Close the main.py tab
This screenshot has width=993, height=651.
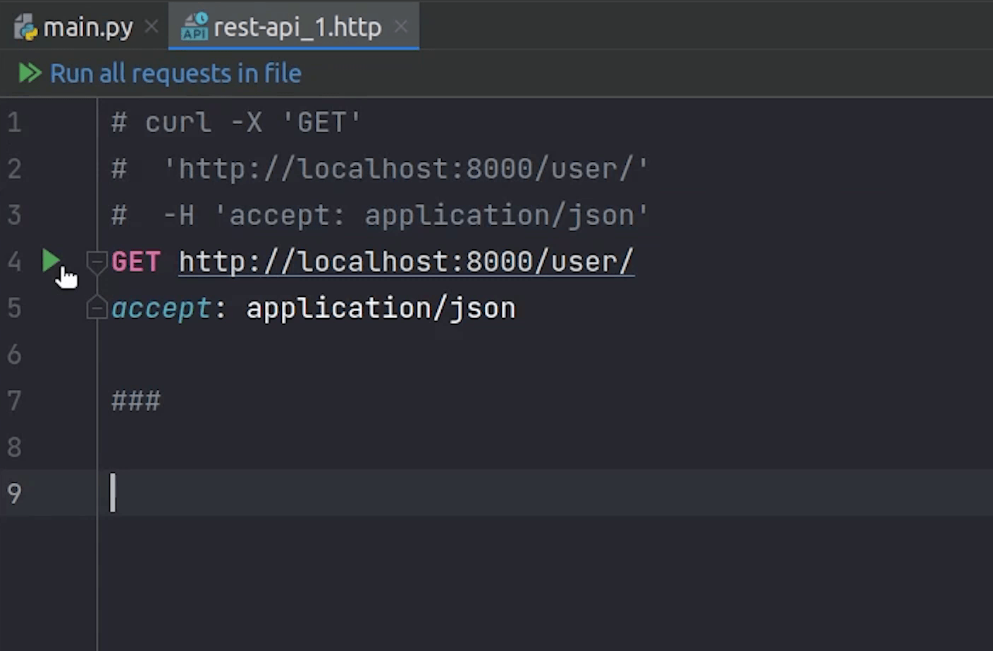tap(151, 27)
